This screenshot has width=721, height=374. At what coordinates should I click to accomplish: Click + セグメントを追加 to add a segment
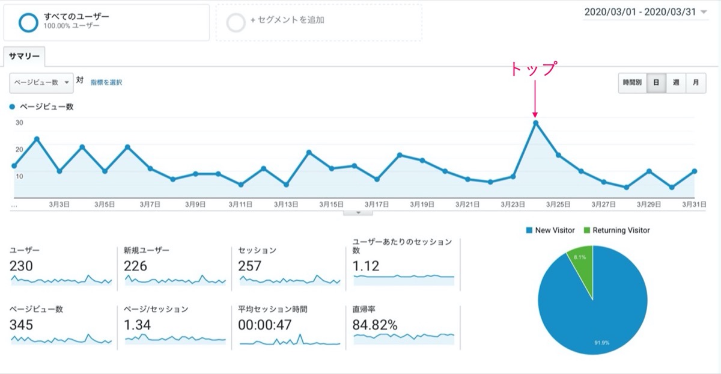[x=287, y=20]
